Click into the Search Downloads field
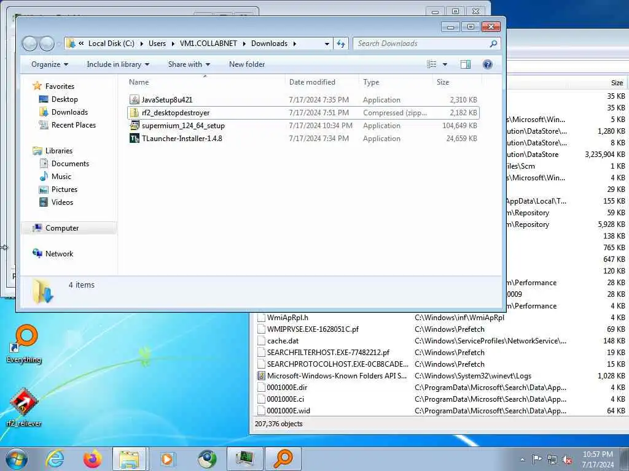 pos(421,44)
